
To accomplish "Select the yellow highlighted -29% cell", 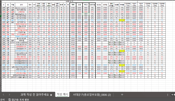I will (x=122, y=71).
